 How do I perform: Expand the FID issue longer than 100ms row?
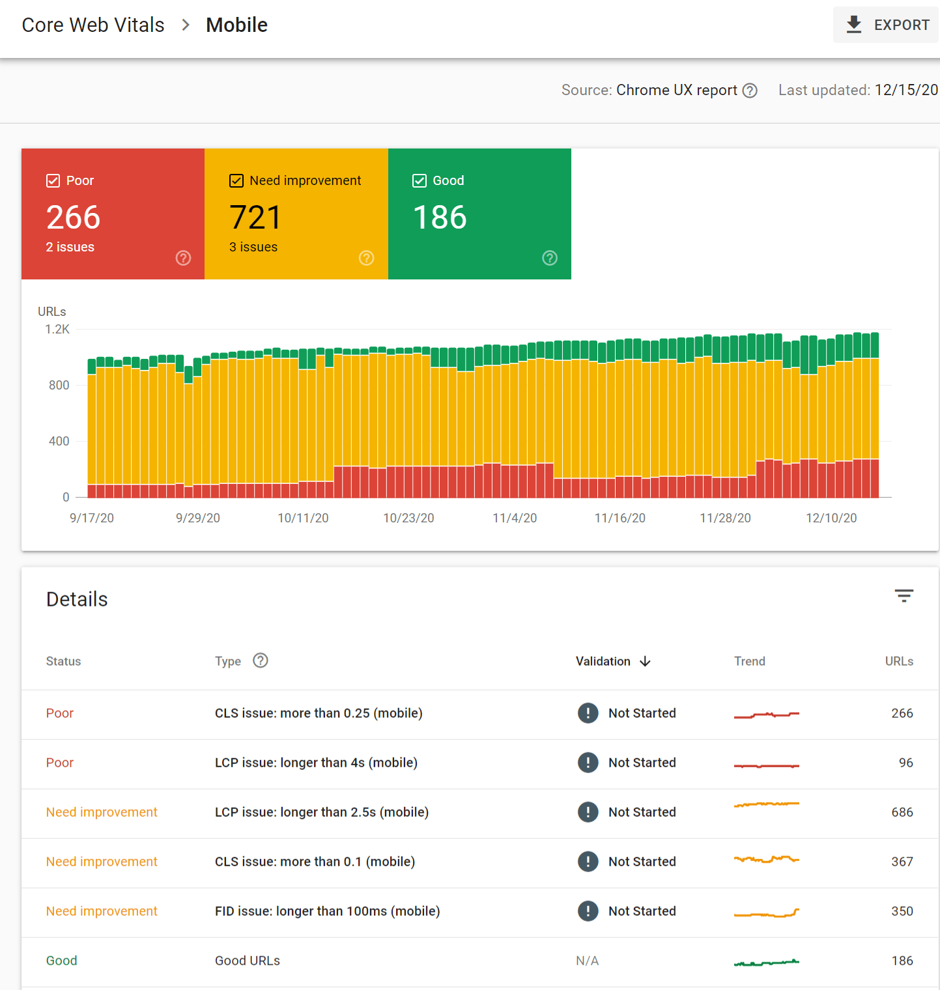[x=327, y=911]
